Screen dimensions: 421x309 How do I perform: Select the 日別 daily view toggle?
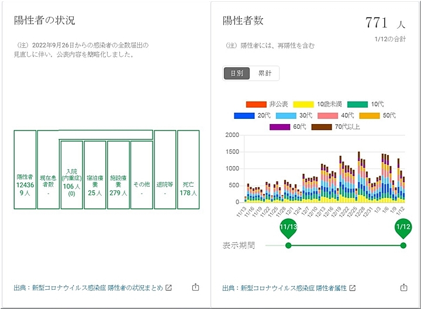click(x=237, y=73)
